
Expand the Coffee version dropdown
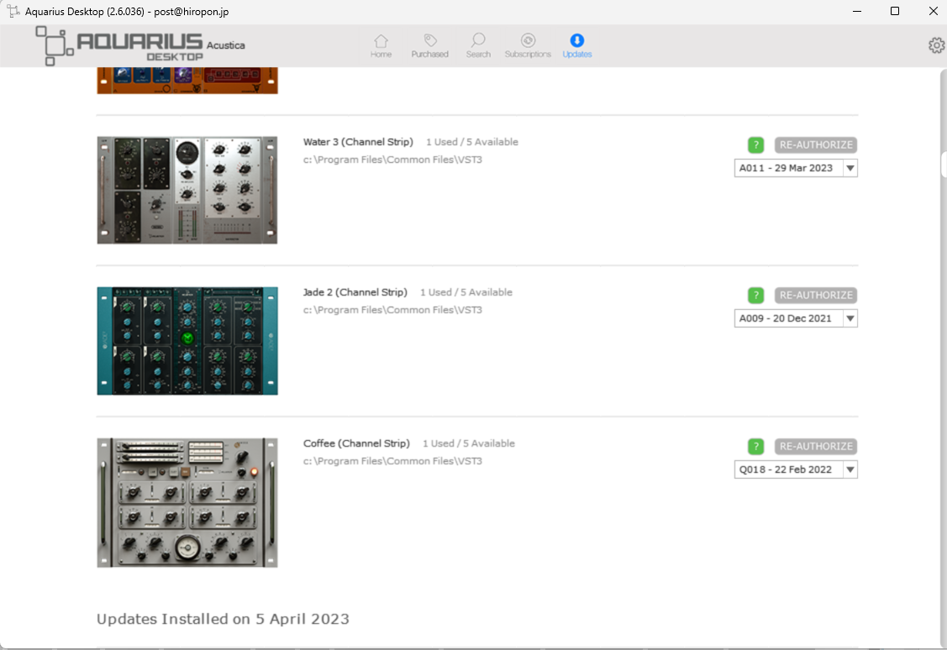click(850, 469)
